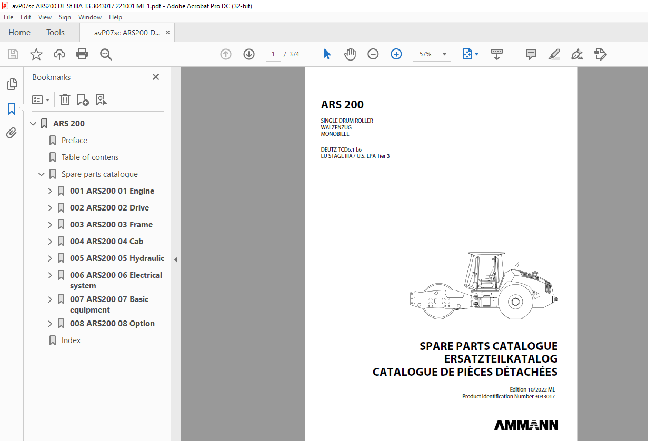Collapse the Spare parts catalogue bookmark
Viewport: 648px width, 441px height.
(x=42, y=174)
